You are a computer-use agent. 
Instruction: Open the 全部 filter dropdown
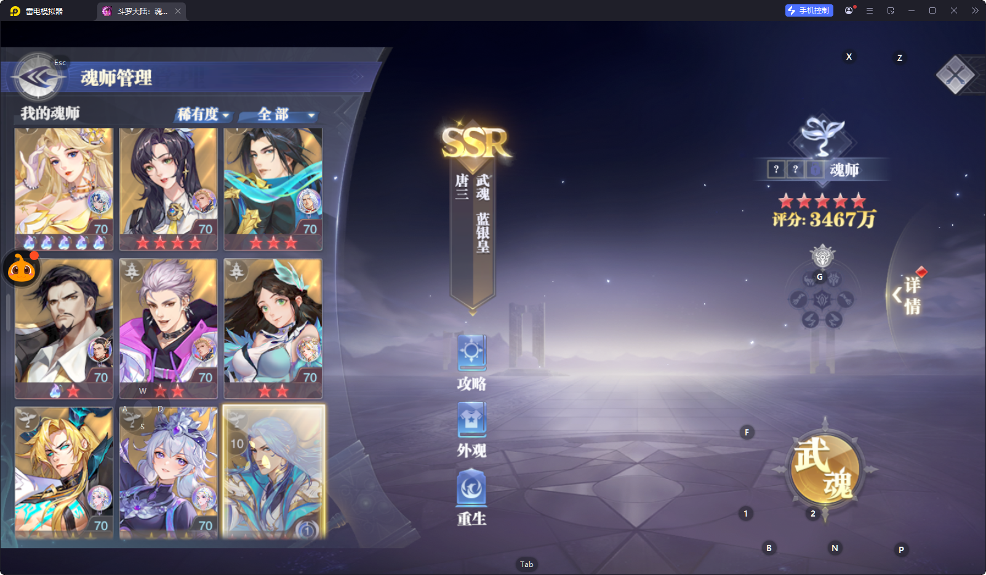click(x=279, y=114)
